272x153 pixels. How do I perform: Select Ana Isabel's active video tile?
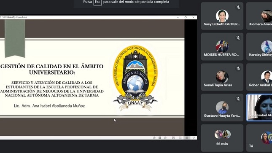[259, 107]
